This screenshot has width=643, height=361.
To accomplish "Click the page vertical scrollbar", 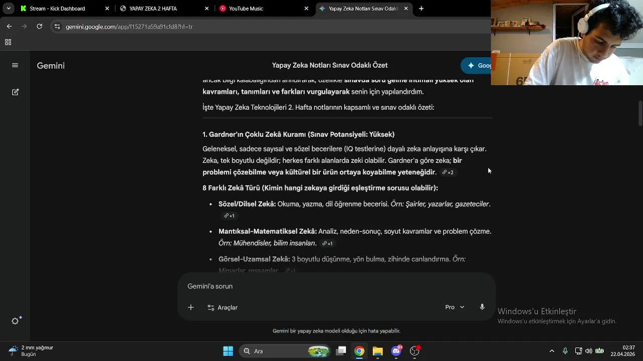I will pos(640,113).
